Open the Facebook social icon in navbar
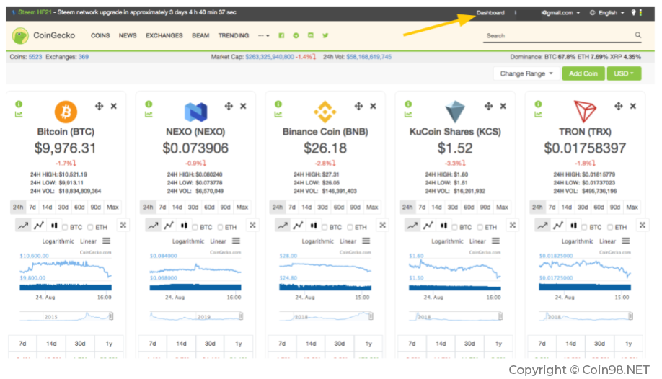Viewport: 662px width, 379px height. click(281, 36)
